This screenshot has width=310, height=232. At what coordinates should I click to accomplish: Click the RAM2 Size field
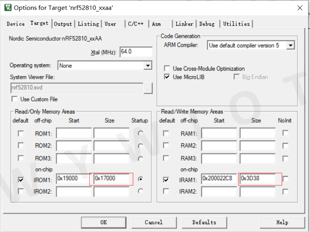(257, 146)
